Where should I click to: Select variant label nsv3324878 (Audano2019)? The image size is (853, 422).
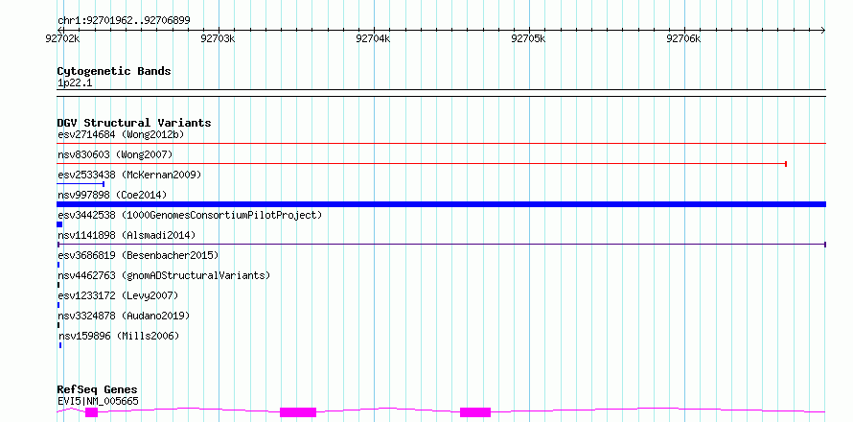pos(124,316)
